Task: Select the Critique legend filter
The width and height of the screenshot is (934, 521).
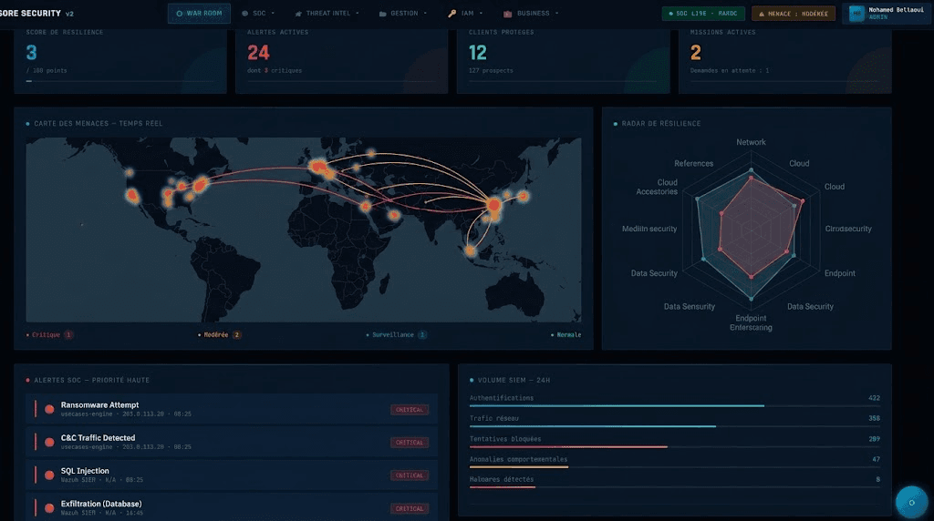Action: pos(49,335)
